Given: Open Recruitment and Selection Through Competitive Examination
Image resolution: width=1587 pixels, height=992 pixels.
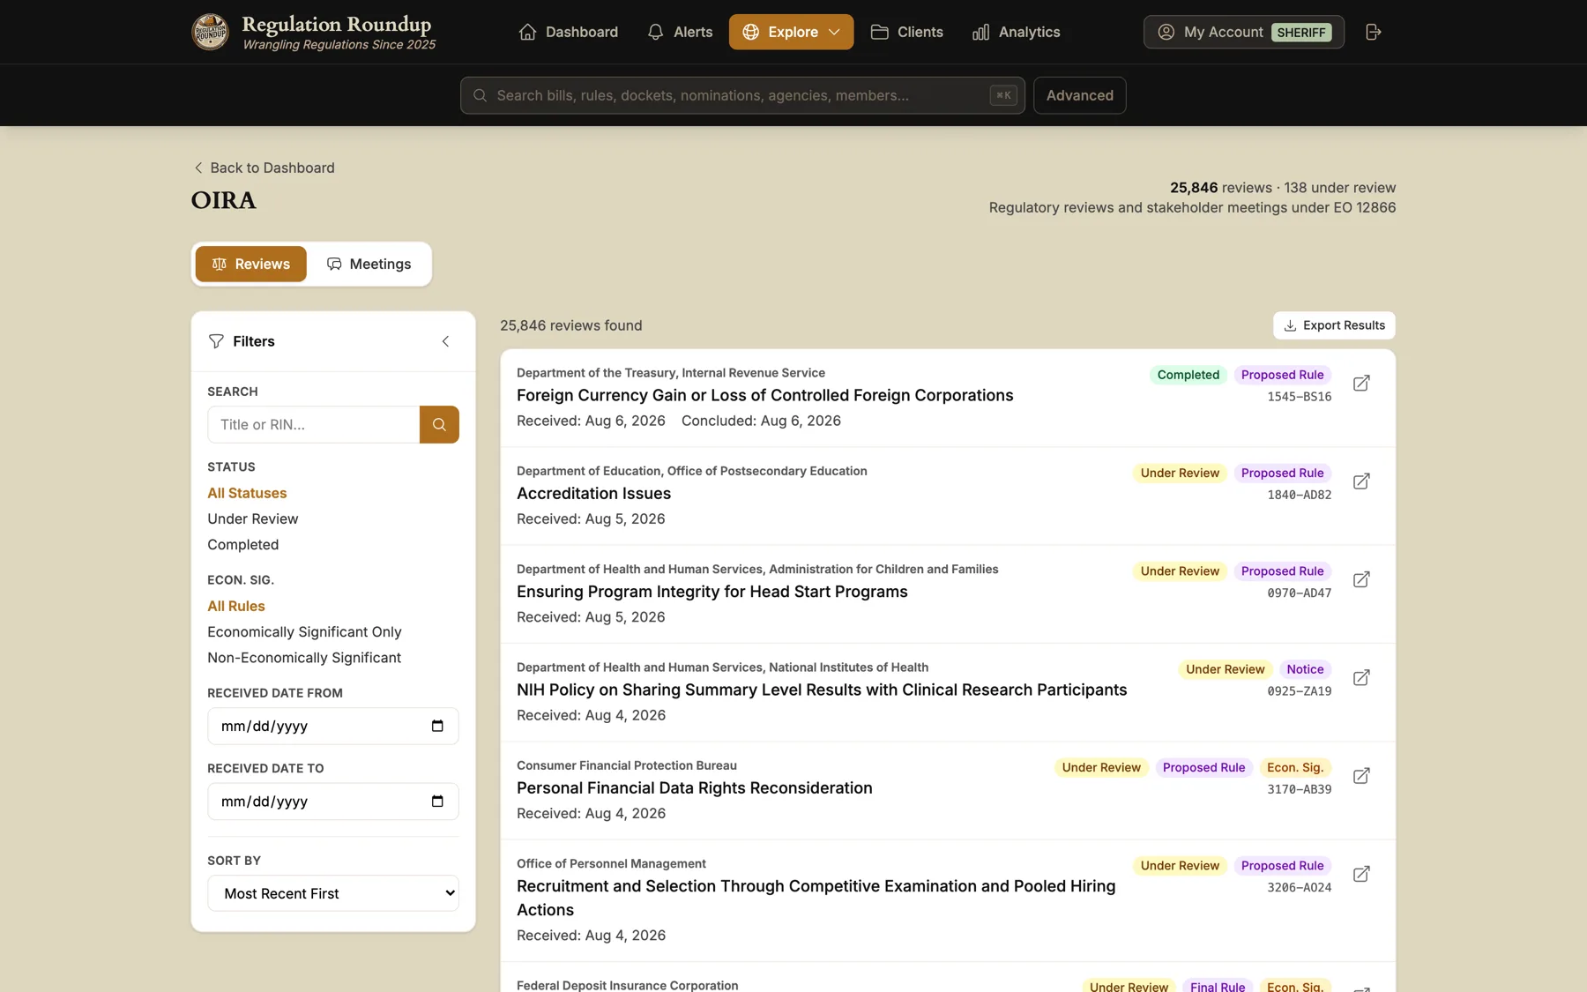Looking at the screenshot, I should [x=816, y=898].
